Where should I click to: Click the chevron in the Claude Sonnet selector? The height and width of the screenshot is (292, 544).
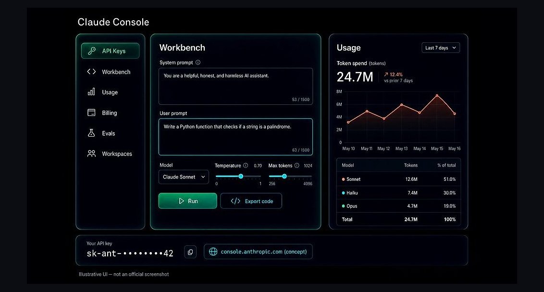203,177
